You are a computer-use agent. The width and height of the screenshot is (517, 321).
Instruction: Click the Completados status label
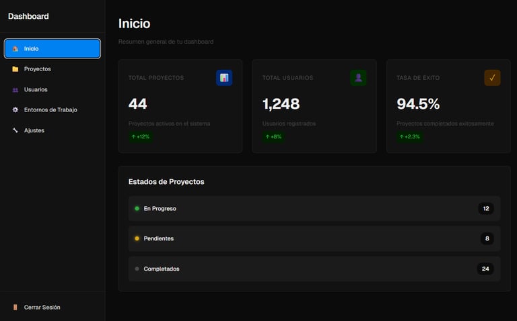pos(162,269)
